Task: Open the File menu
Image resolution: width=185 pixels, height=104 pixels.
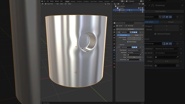Action: pos(45,1)
